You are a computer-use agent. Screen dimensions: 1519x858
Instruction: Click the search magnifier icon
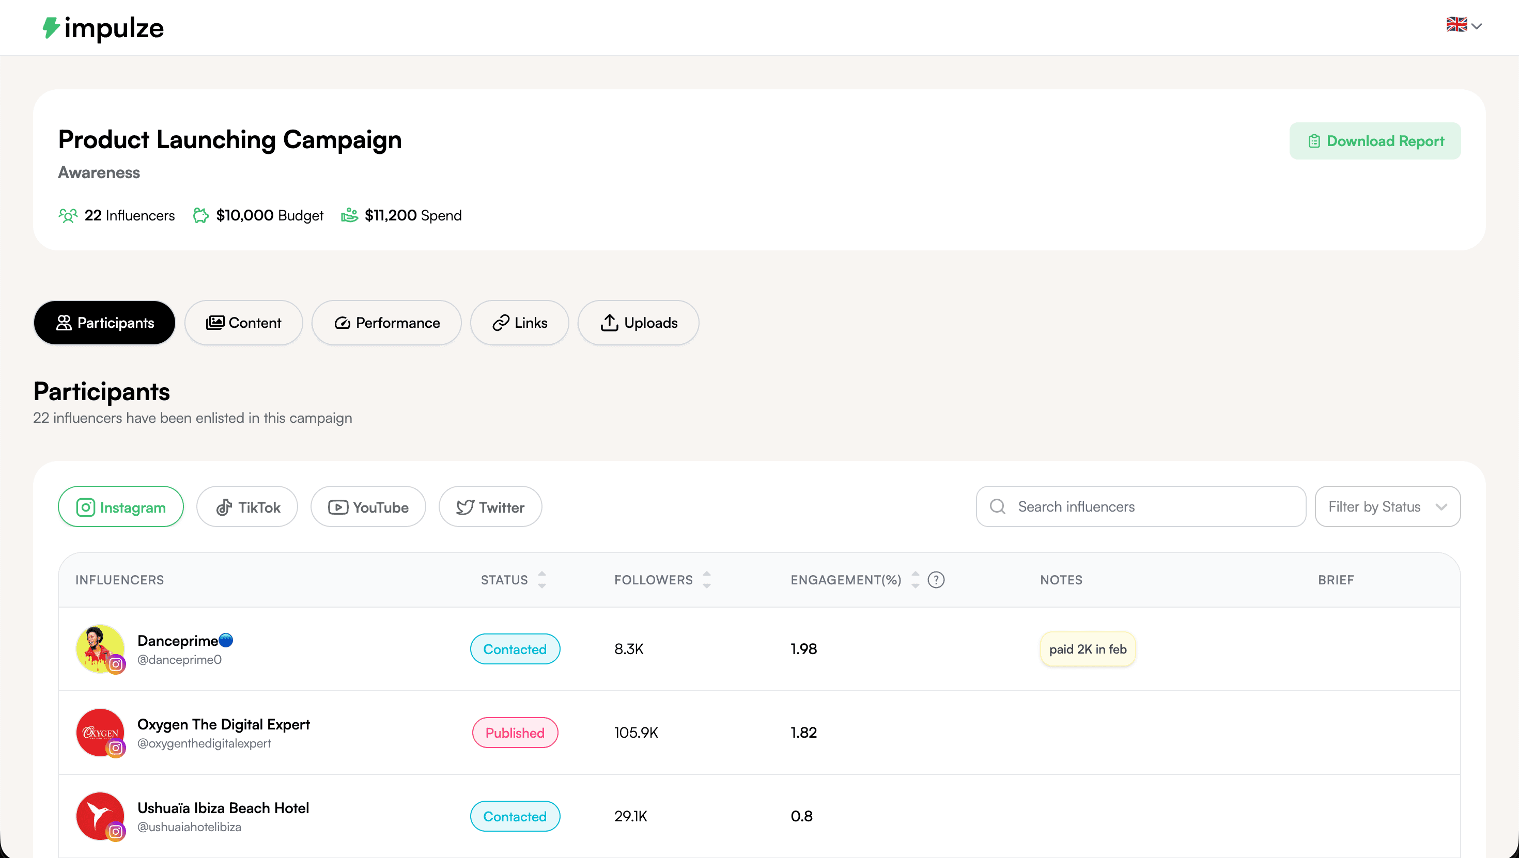997,507
